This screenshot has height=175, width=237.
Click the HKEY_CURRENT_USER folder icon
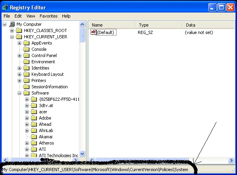coord(19,37)
